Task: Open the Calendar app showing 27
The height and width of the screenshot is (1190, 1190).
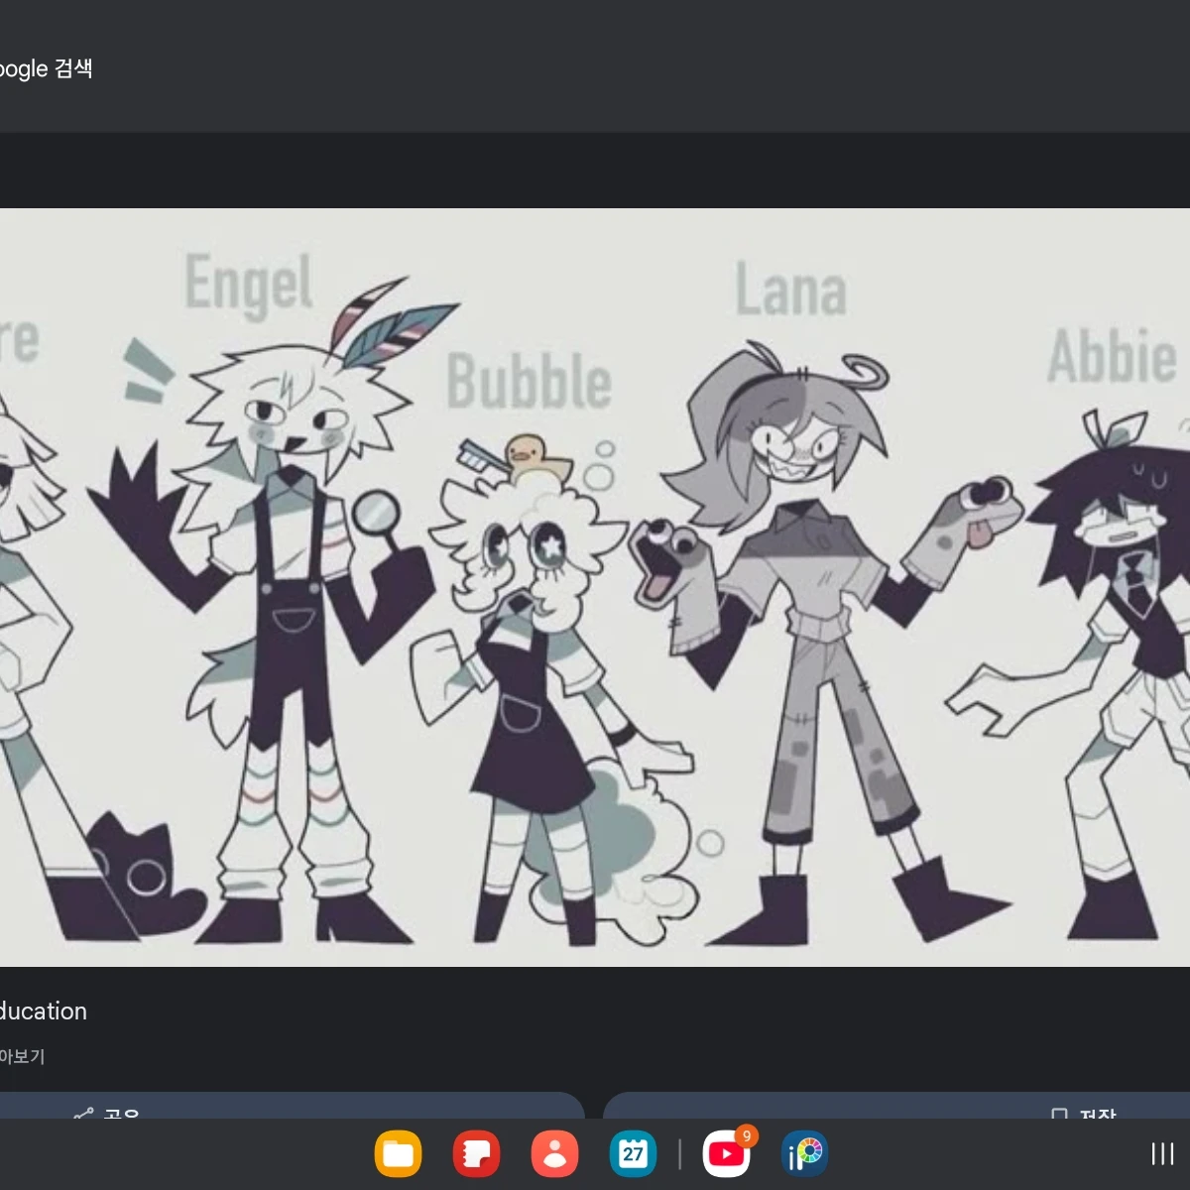Action: click(633, 1154)
